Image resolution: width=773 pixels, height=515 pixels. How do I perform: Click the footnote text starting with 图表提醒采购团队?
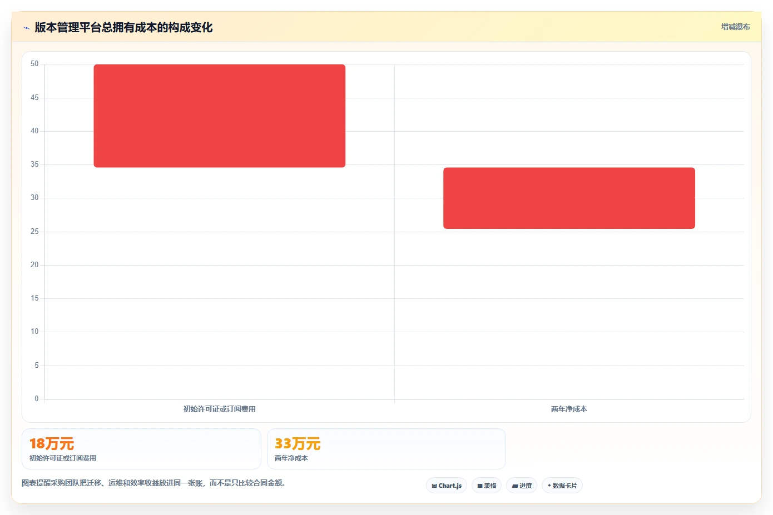154,483
